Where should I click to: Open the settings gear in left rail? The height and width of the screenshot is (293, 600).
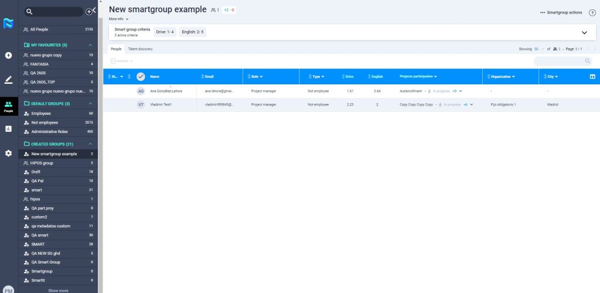coord(8,153)
